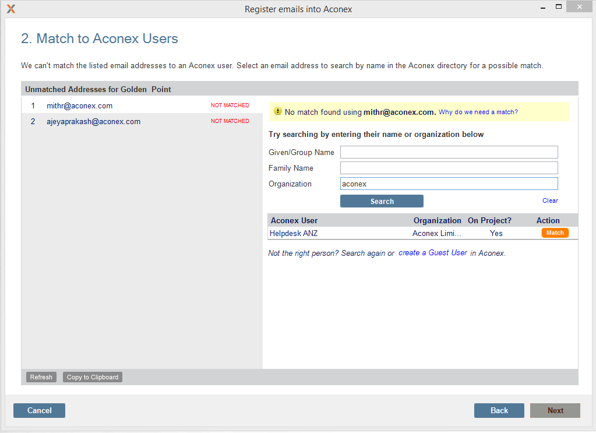Open 'Why do we need a match?' link
This screenshot has height=433, width=596.
pos(478,112)
